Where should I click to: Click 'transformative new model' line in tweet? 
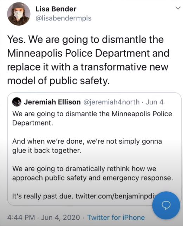pos(88,74)
